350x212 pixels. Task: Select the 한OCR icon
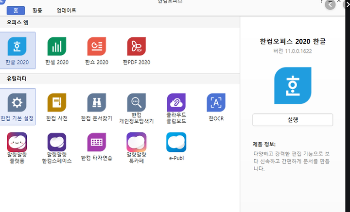(216, 102)
